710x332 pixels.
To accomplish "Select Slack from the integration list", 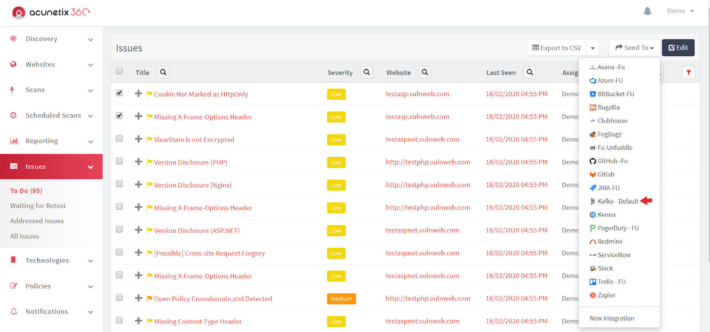I will point(601,268).
